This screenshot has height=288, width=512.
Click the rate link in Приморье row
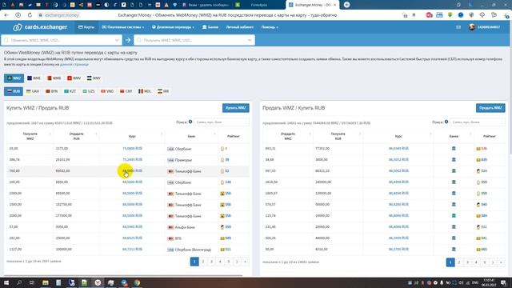coord(132,160)
